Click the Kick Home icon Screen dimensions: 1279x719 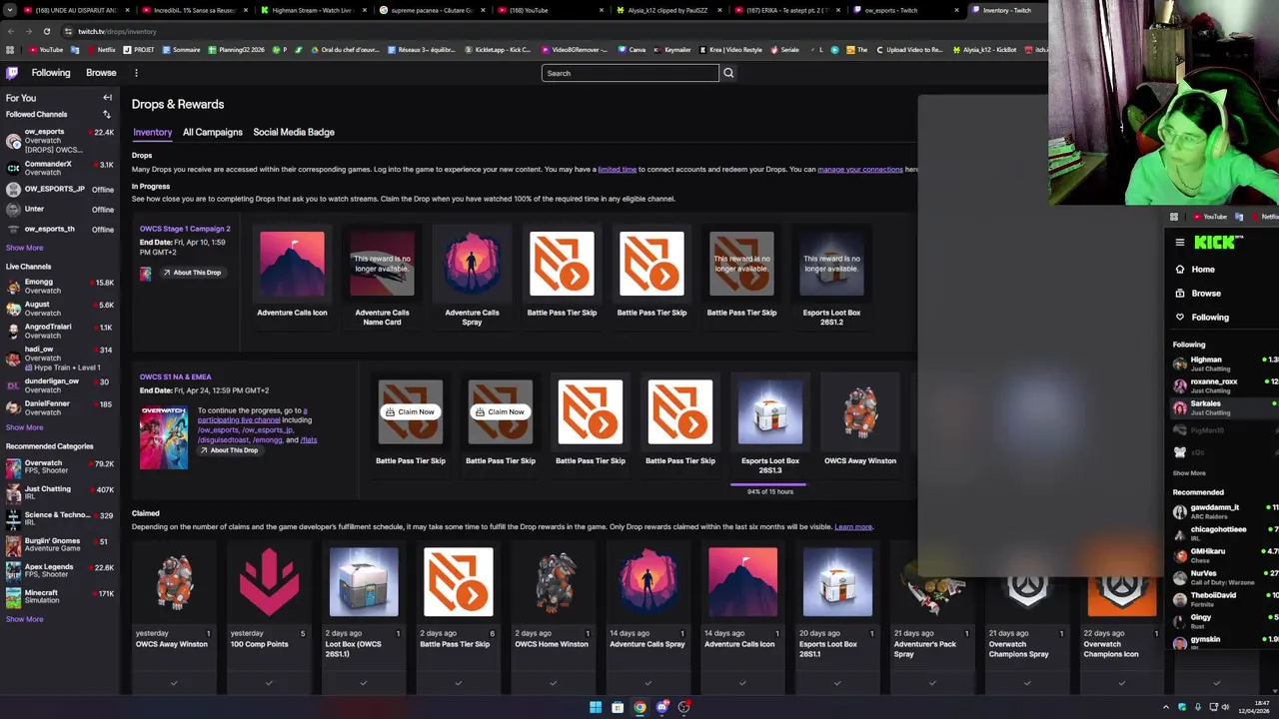1180,270
